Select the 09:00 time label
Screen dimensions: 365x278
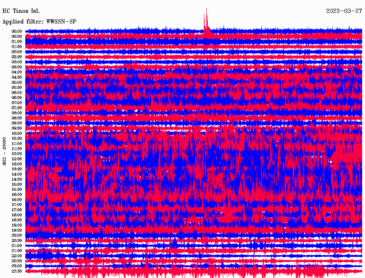[17, 123]
